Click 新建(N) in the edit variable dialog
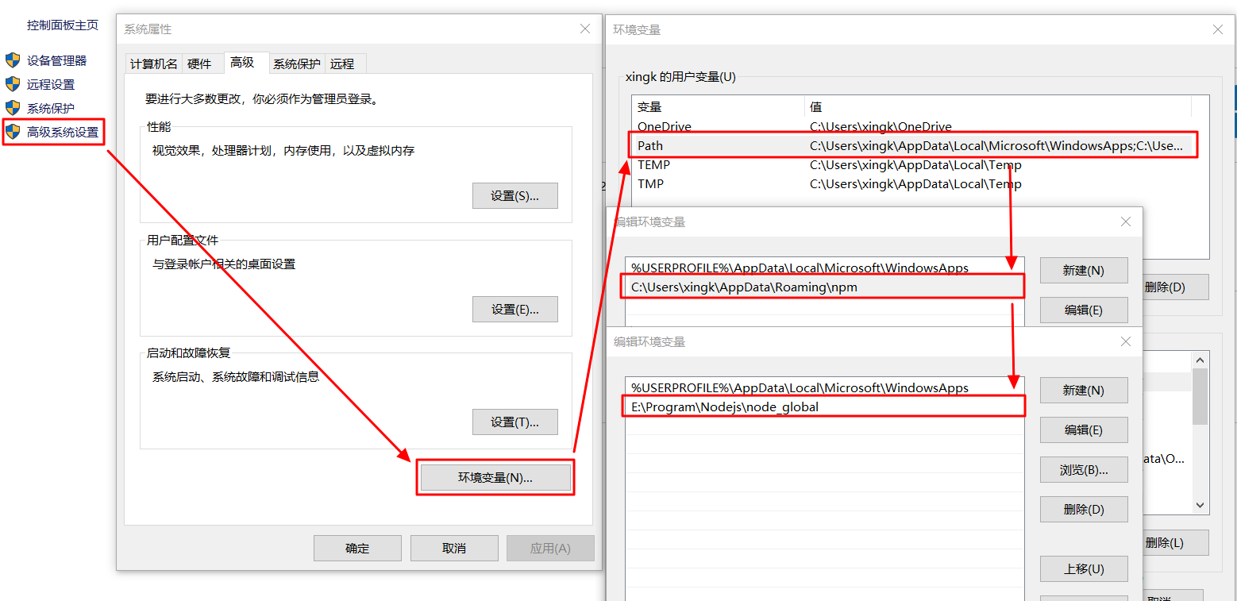This screenshot has width=1237, height=601. coord(1083,390)
